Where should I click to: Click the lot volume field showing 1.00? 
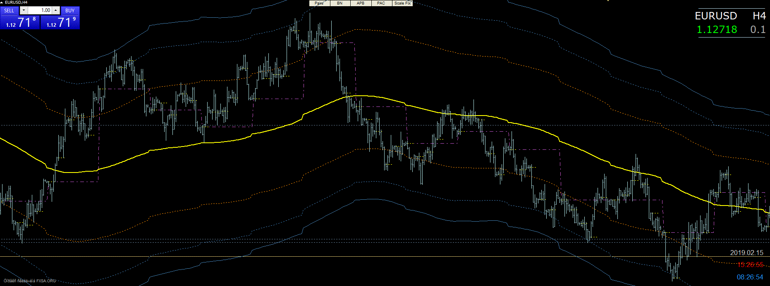[40, 10]
